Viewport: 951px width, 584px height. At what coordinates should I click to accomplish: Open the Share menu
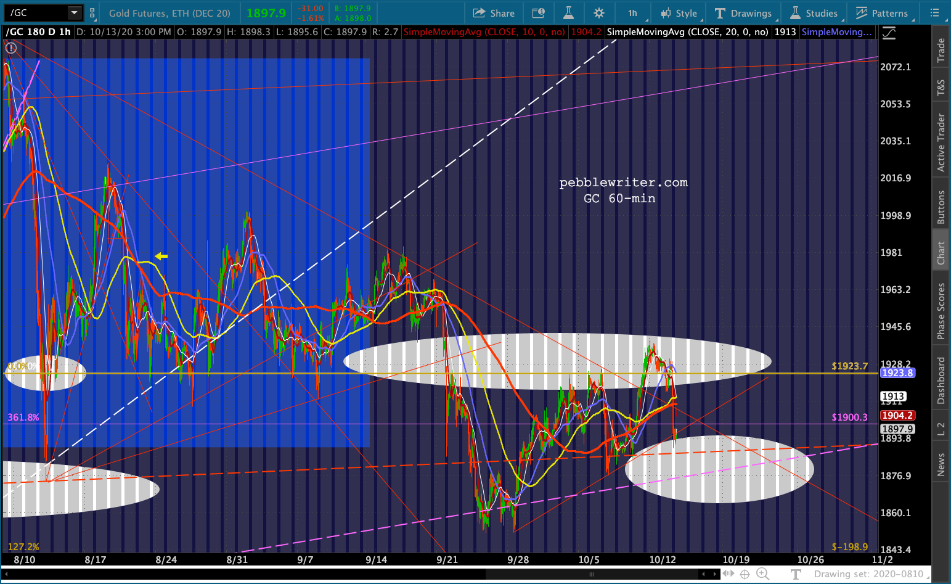494,13
